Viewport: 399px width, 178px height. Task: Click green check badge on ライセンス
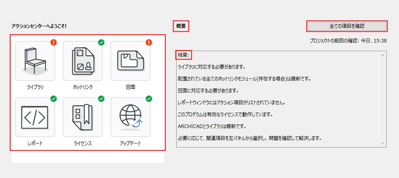tap(101, 99)
